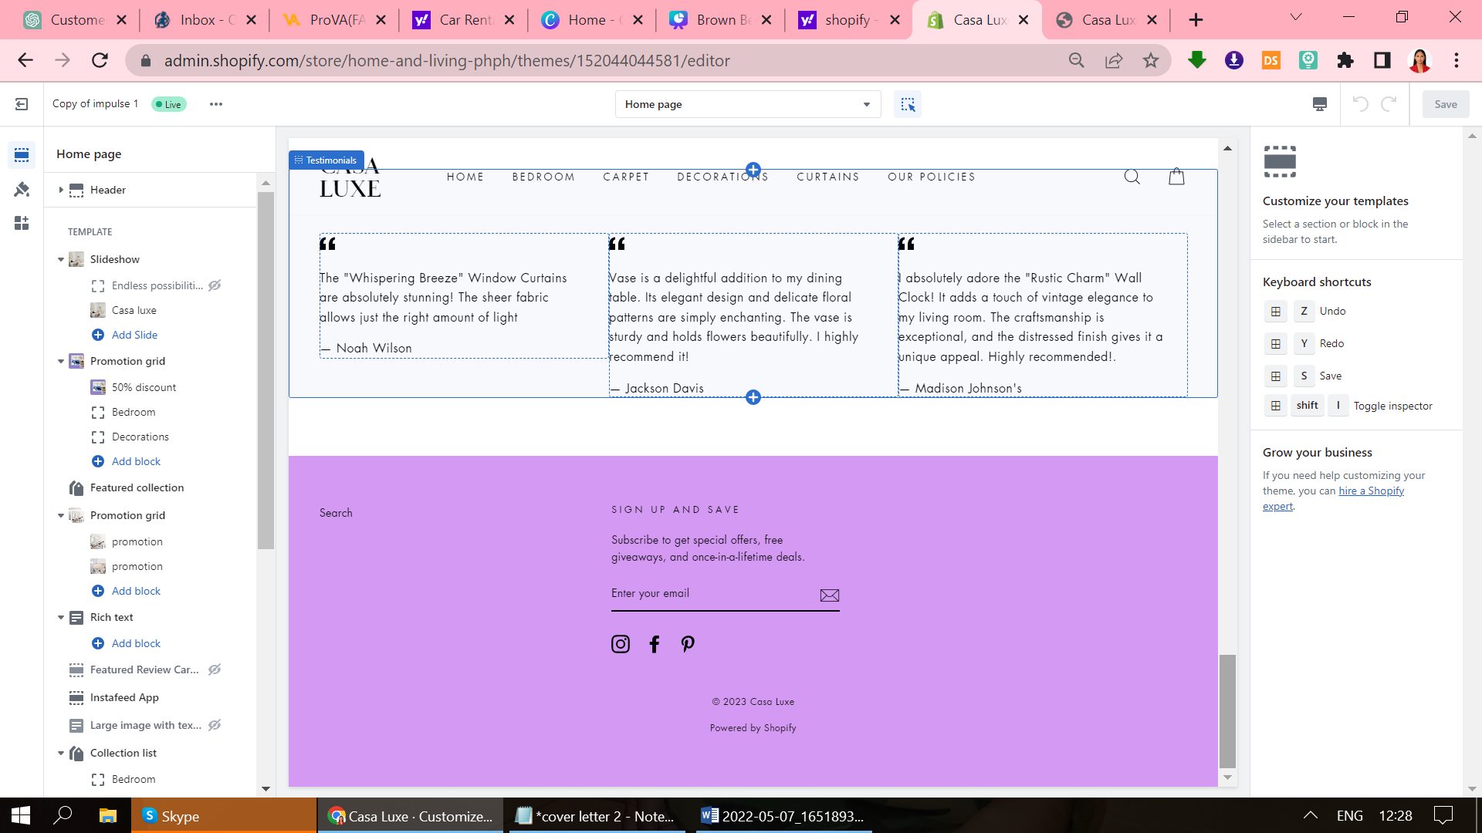Show hidden system tray icons
The image size is (1482, 833).
[1311, 815]
